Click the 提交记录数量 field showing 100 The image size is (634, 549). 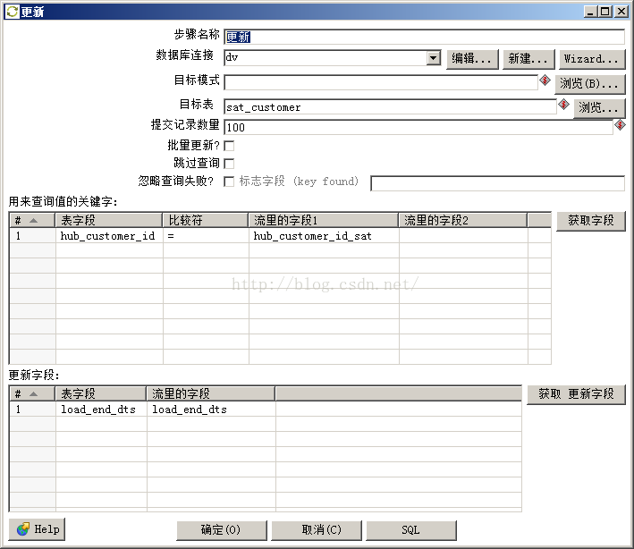(x=418, y=127)
